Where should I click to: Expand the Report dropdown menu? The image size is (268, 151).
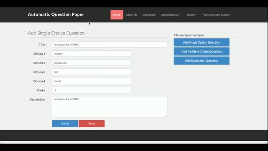pos(192,15)
